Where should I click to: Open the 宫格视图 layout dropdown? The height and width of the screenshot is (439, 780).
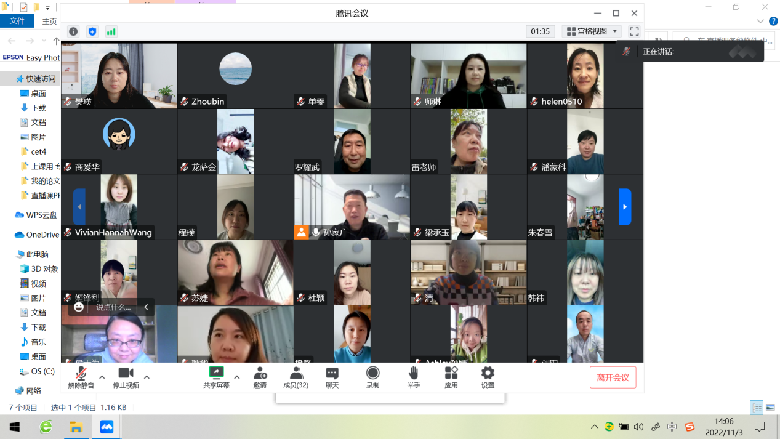(x=592, y=31)
